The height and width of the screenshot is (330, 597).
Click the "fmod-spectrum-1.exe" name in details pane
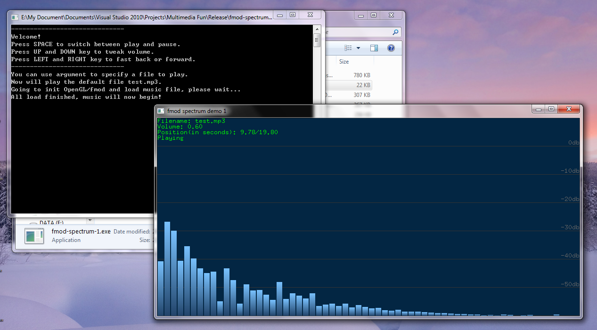81,231
